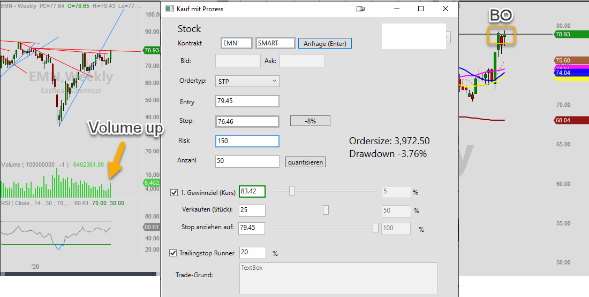Viewport: 589px width, 297px height.
Task: Click the Trade-Grund text box
Action: pos(338,278)
